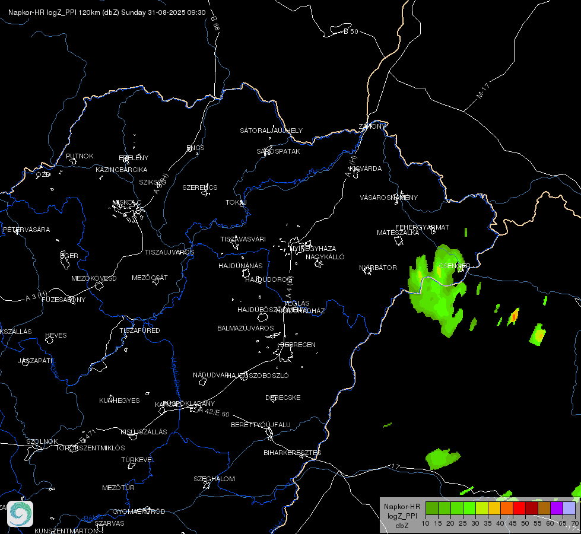Pick the dark green 10-15 dBZ swatch
The image size is (581, 534).
(x=431, y=508)
